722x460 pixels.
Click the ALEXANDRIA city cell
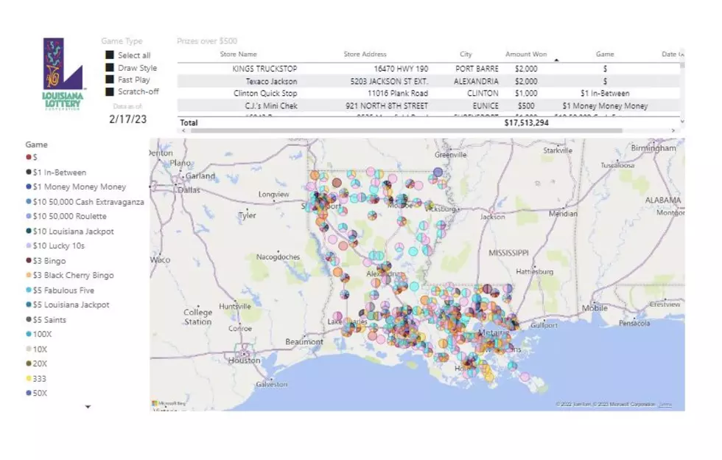(x=476, y=81)
